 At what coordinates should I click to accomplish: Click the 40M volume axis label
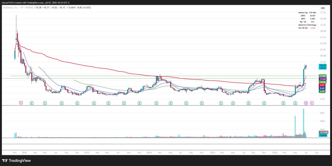322,121
